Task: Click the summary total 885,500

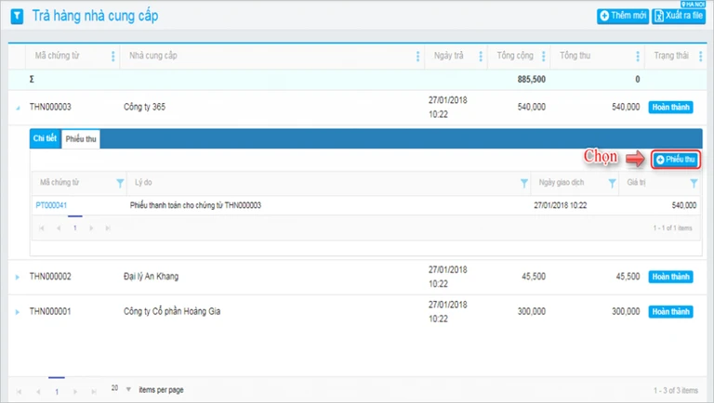Action: click(532, 79)
